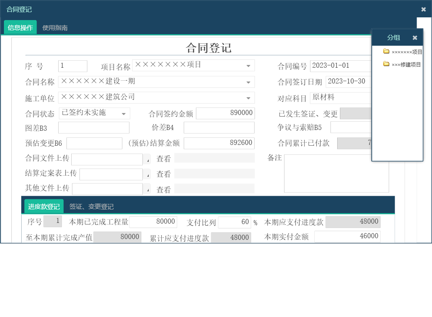The width and height of the screenshot is (432, 317).
Task: Expand the 合同名称 dropdown
Action: tap(249, 82)
